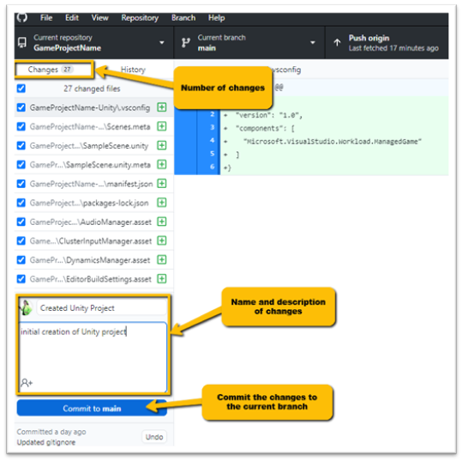The width and height of the screenshot is (463, 462).
Task: Click the commit description text area
Action: (93, 357)
